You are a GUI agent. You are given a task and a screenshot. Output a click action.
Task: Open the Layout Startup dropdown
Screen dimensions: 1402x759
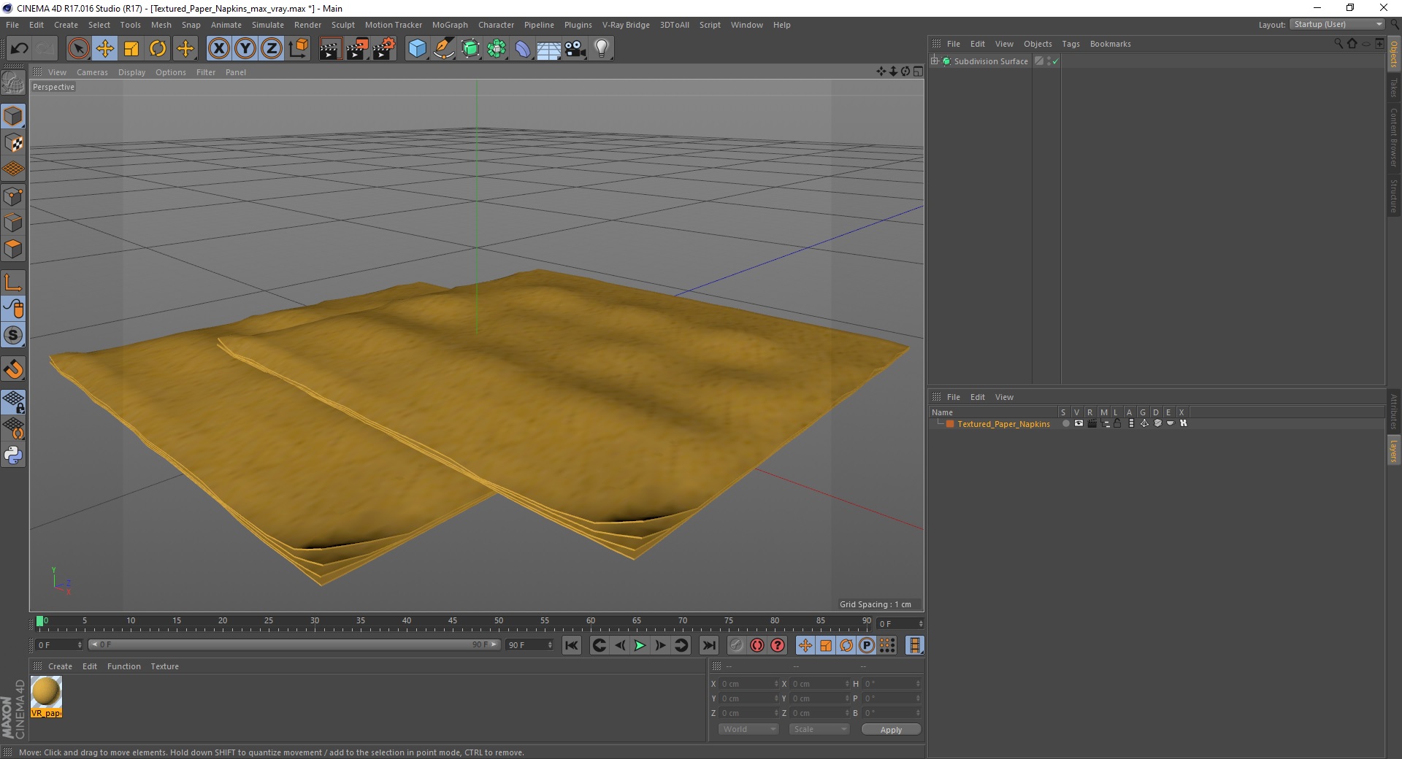click(x=1337, y=24)
